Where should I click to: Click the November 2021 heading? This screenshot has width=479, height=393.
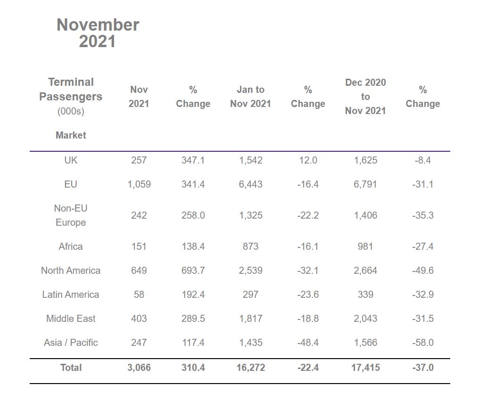click(98, 33)
